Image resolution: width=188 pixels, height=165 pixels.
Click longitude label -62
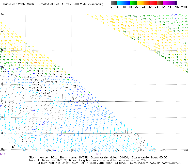(x=25, y=151)
